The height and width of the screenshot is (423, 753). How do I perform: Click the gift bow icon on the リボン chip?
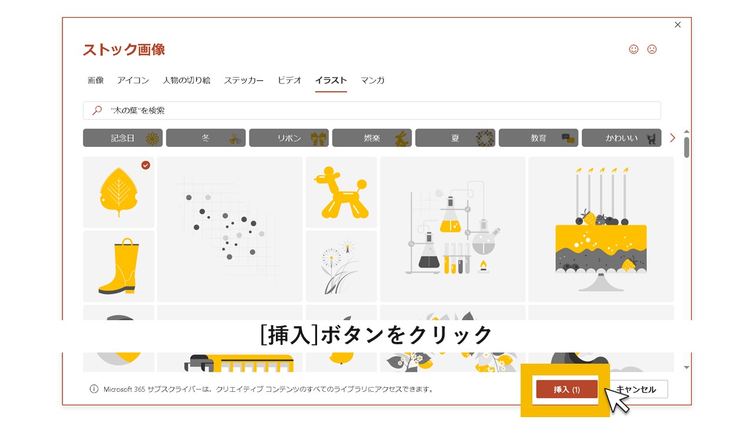(318, 137)
